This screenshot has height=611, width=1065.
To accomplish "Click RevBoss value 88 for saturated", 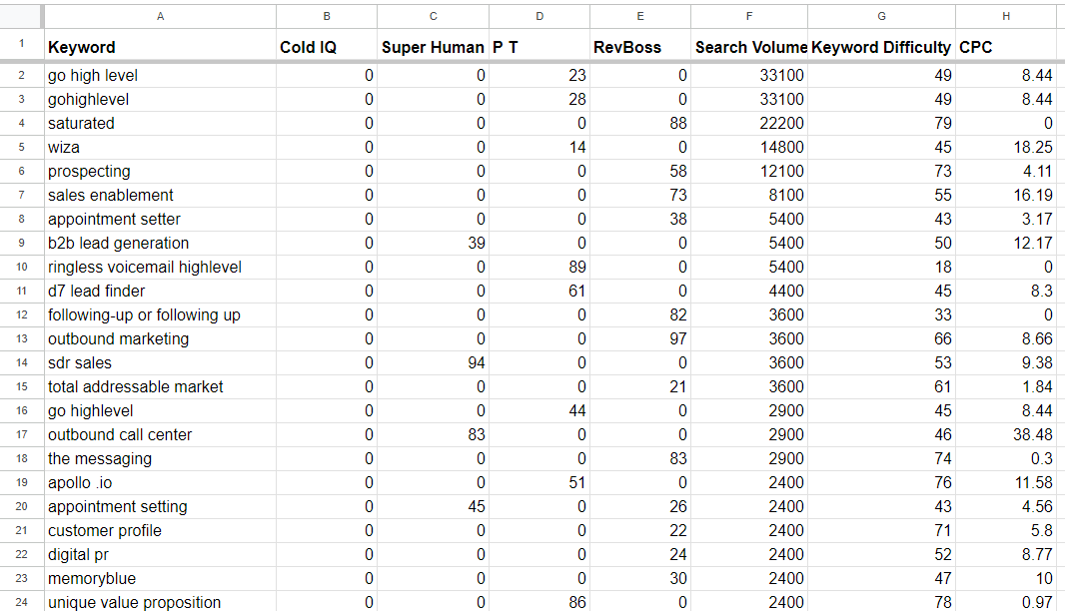I will (x=640, y=123).
